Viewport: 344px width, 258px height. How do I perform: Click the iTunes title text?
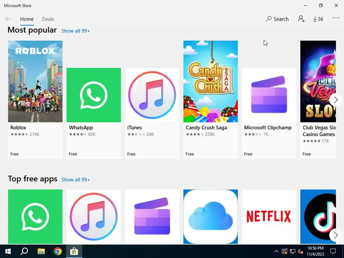134,127
